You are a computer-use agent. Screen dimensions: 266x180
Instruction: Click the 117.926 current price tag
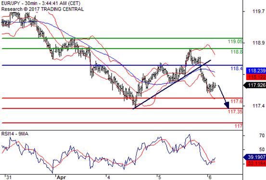[x=254, y=85]
